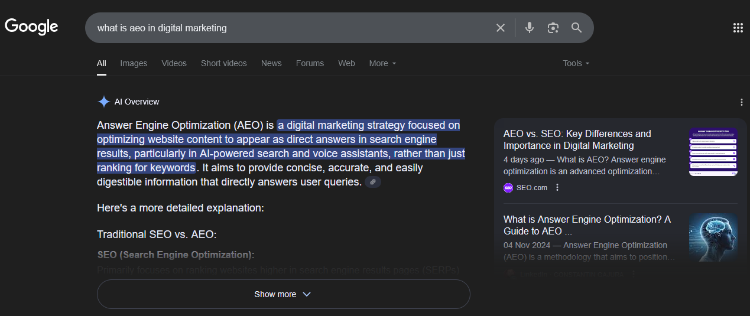Switch to the Videos tab

point(174,63)
